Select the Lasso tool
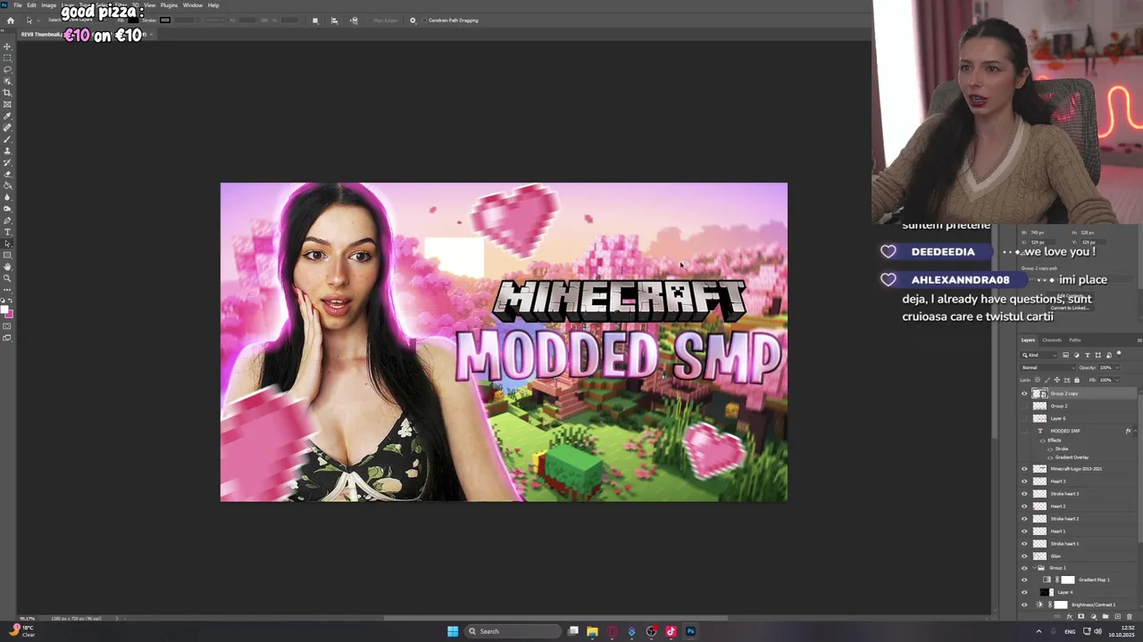Image resolution: width=1143 pixels, height=642 pixels. pos(7,69)
